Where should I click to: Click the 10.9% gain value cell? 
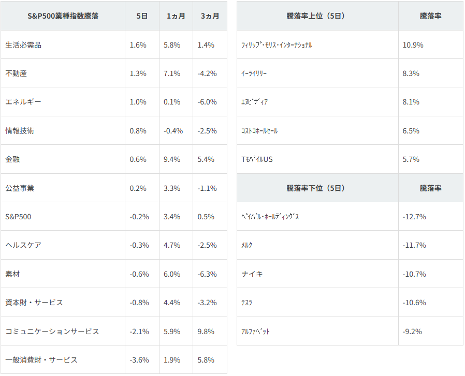coord(413,45)
